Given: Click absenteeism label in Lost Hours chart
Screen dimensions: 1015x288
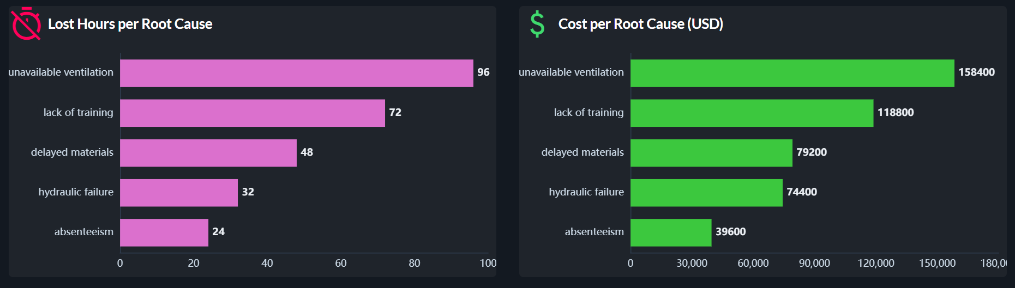Looking at the screenshot, I should pyautogui.click(x=84, y=232).
